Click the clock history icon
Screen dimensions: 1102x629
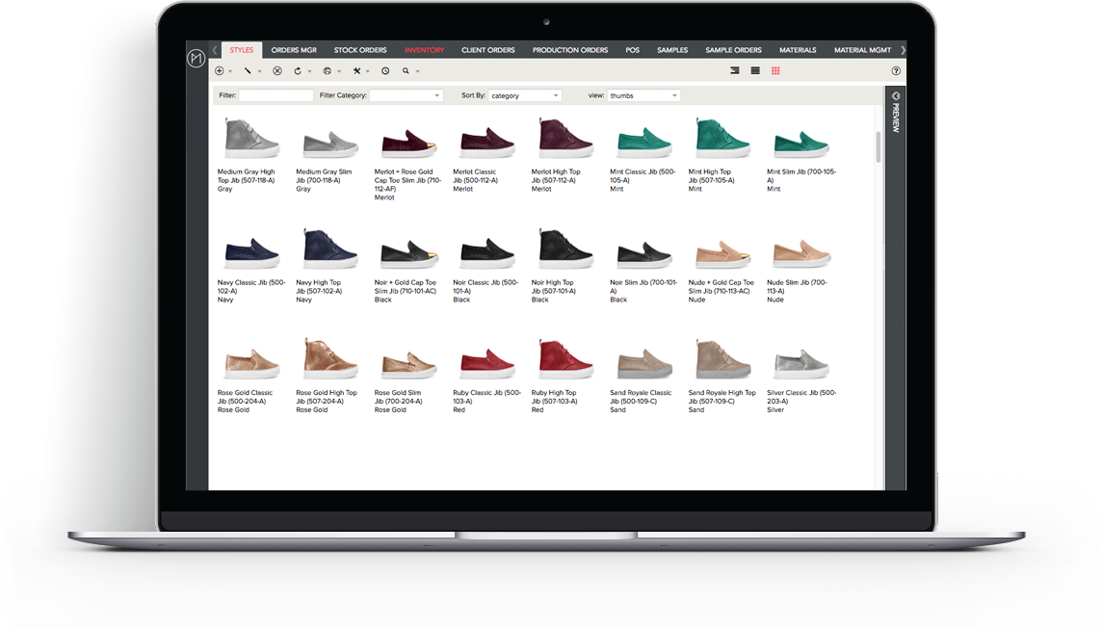[385, 71]
